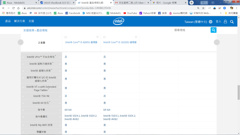The image size is (240, 135).
Task: Open the Gmail inbox bookmark (117)
Action: [x=43, y=13]
